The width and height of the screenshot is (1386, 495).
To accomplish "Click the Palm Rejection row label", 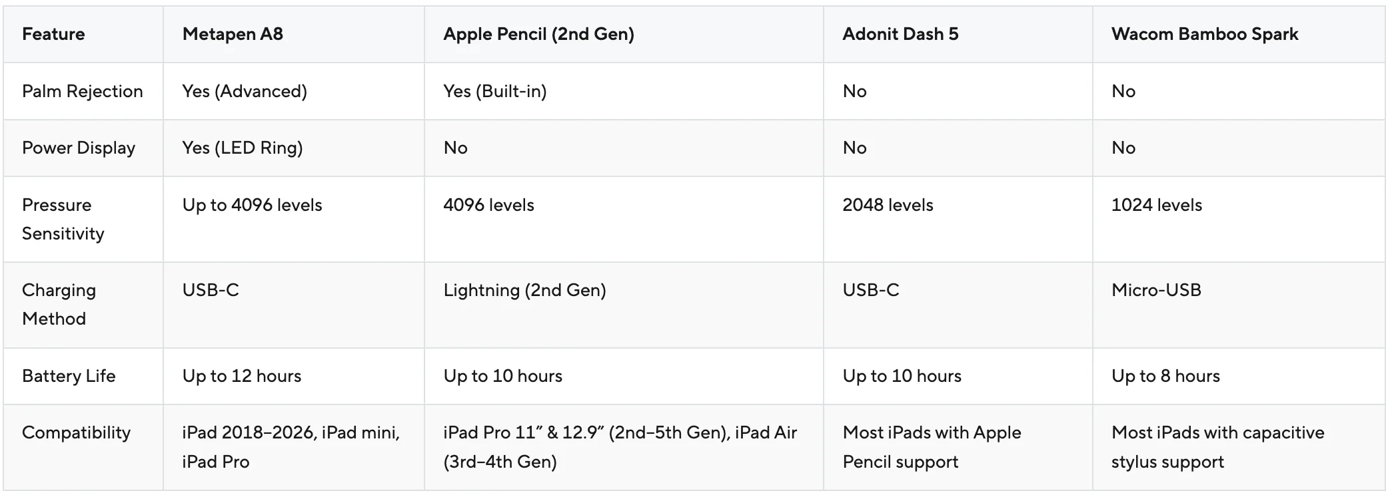I will coord(83,91).
